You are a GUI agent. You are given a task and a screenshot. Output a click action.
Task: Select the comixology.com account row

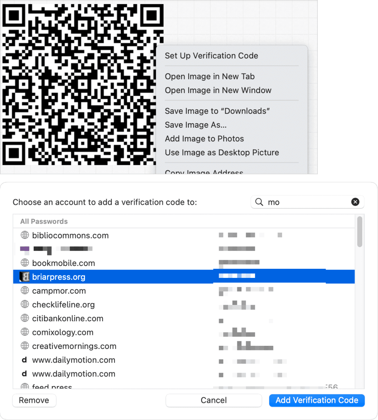tap(184, 332)
